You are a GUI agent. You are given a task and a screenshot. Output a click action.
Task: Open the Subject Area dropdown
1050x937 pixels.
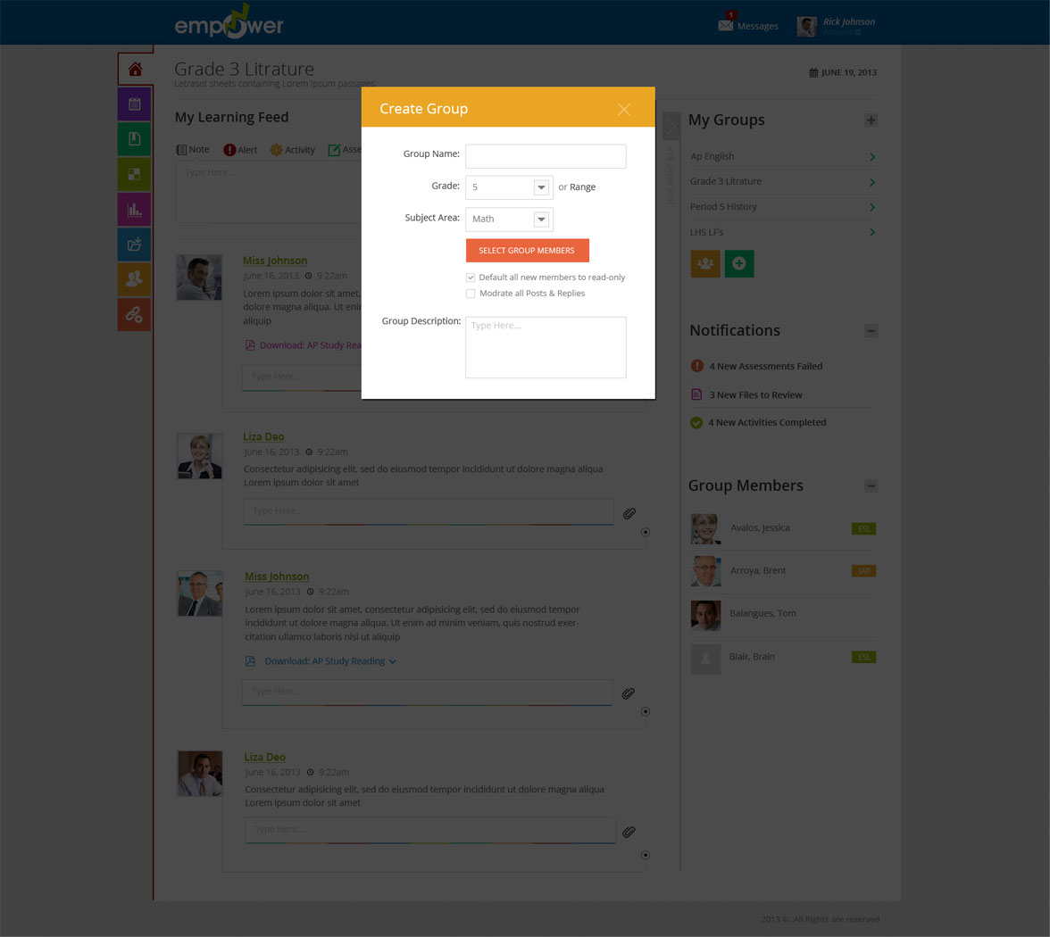(x=541, y=220)
